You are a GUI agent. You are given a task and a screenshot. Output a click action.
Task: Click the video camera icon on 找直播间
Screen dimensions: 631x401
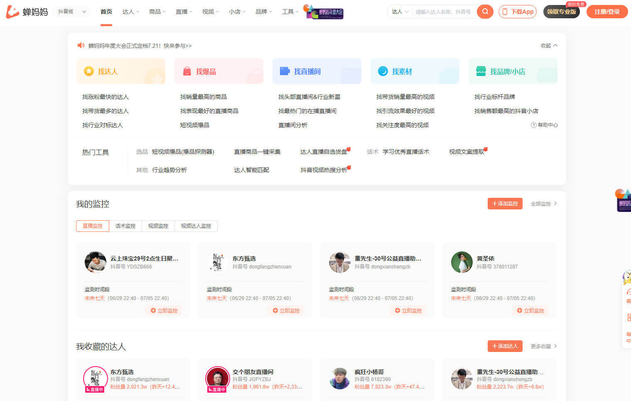(285, 71)
